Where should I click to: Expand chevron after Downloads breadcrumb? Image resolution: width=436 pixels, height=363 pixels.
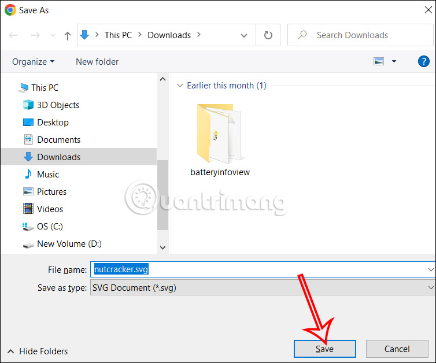199,35
